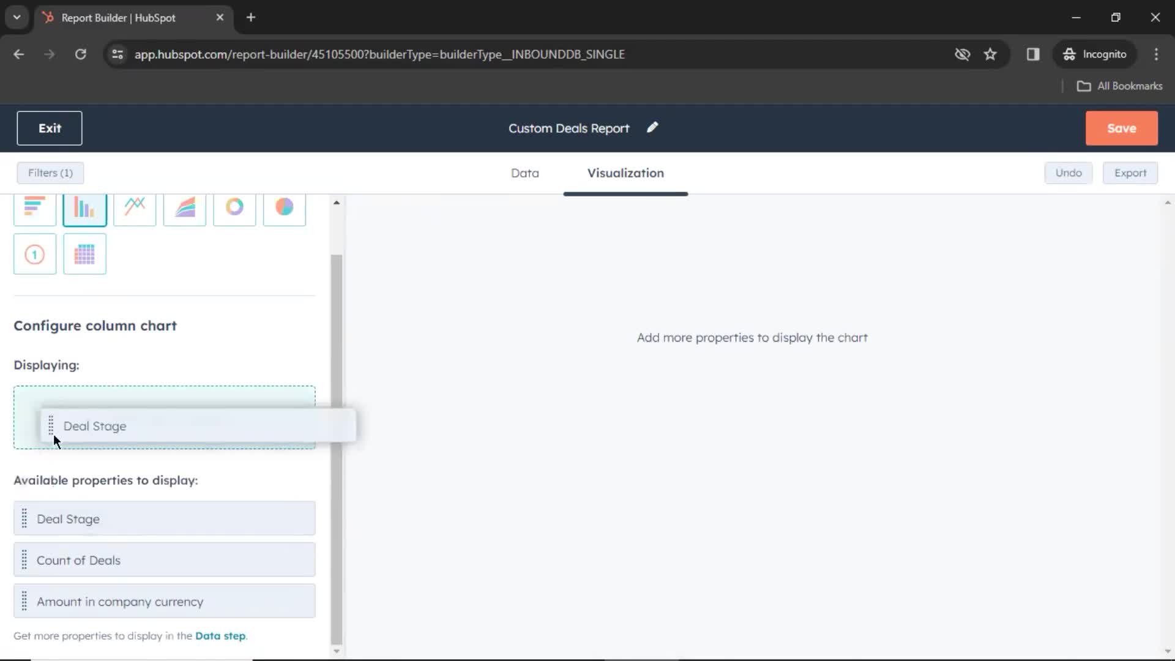The image size is (1175, 661).
Task: Switch to the Visualization tab
Action: click(x=626, y=173)
